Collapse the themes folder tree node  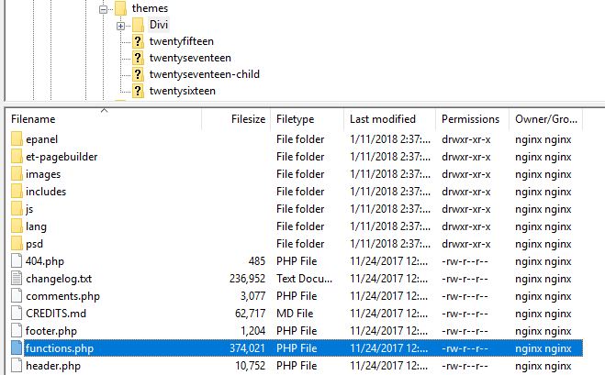point(104,8)
